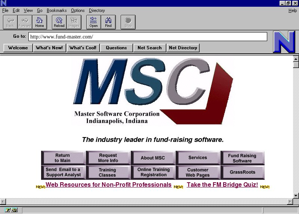Click the Images toolbar icon
This screenshot has width=299, height=214.
74,22
